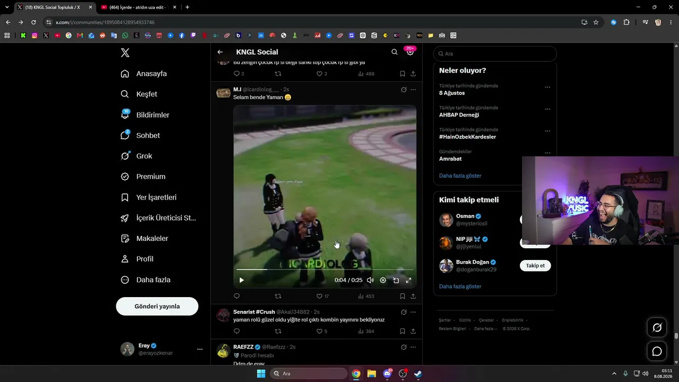Open video playback settings gear

pos(383,280)
